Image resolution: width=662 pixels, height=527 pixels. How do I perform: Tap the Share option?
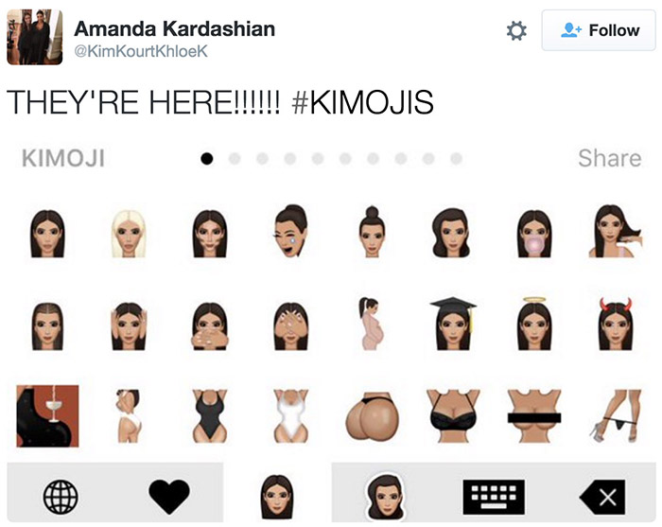click(610, 158)
